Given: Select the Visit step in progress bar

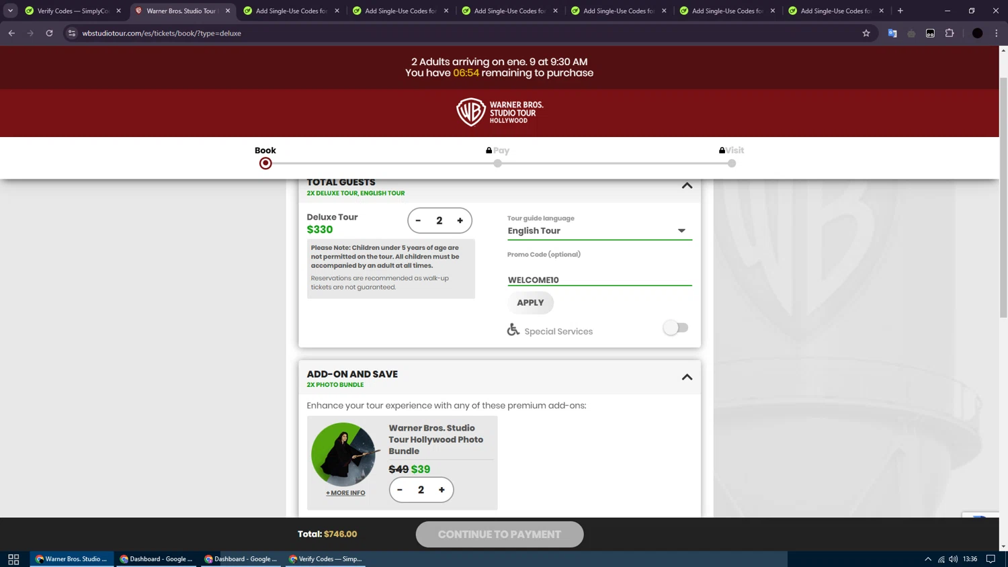Looking at the screenshot, I should pyautogui.click(x=732, y=163).
